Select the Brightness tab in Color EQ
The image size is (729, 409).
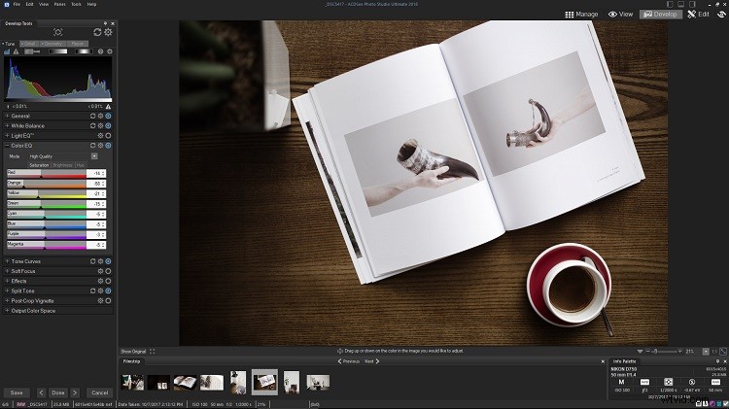[x=63, y=165]
